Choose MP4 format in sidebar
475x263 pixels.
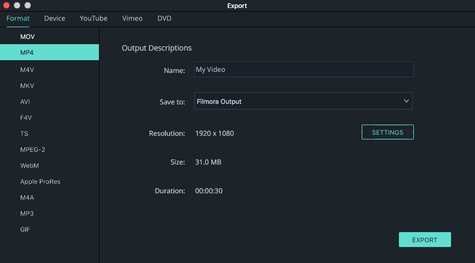point(49,52)
